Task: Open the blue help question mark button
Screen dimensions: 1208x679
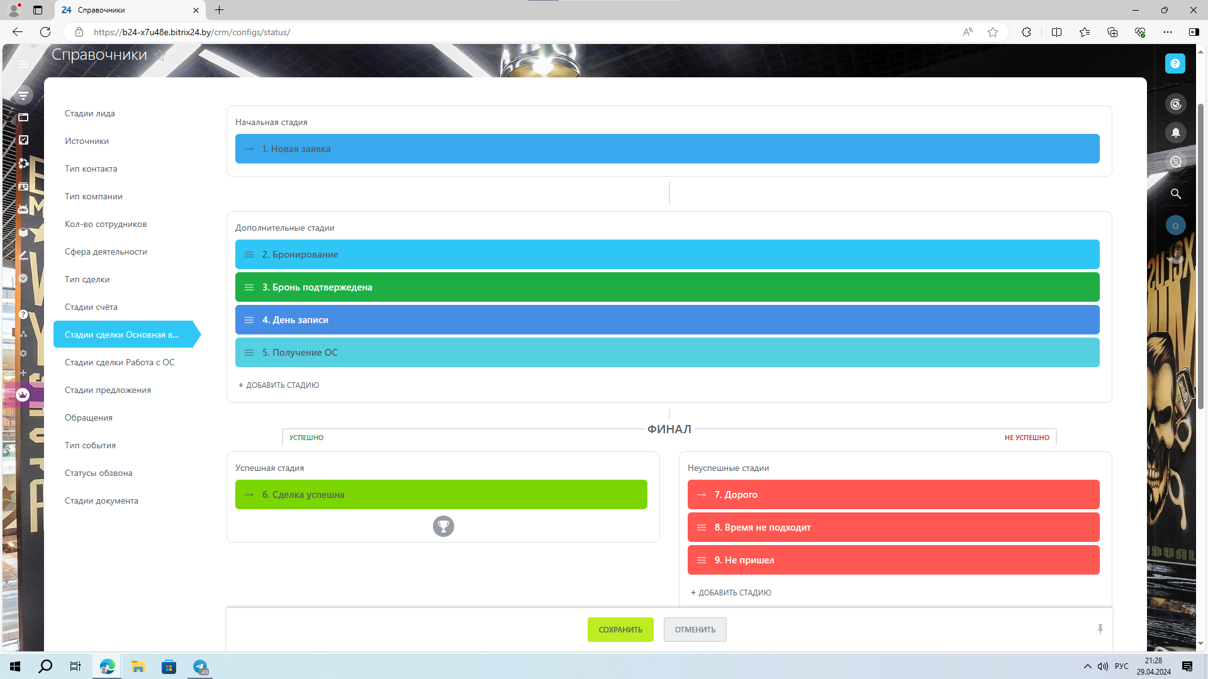Action: pos(1175,63)
